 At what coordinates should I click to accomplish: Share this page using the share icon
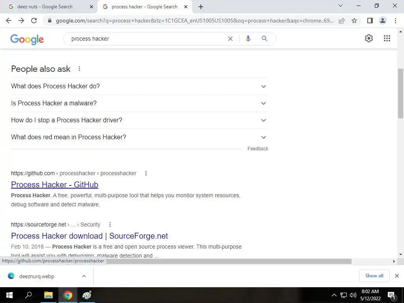click(x=342, y=21)
